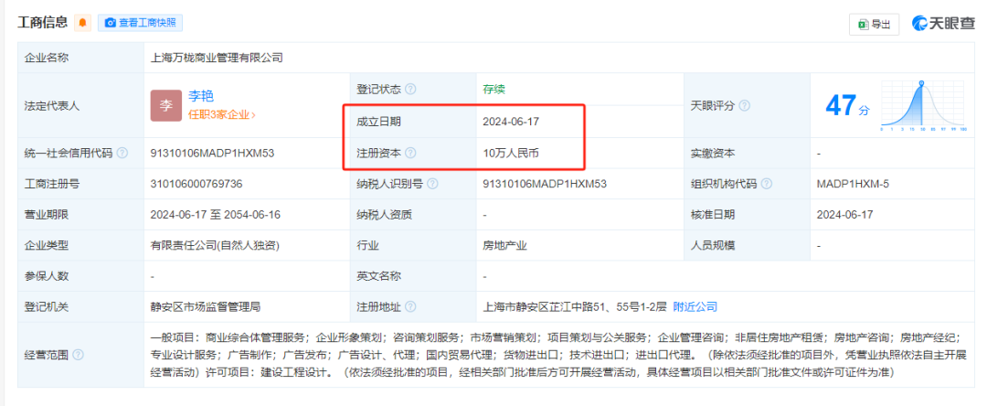Click help icon beside 注册地址

[411, 308]
